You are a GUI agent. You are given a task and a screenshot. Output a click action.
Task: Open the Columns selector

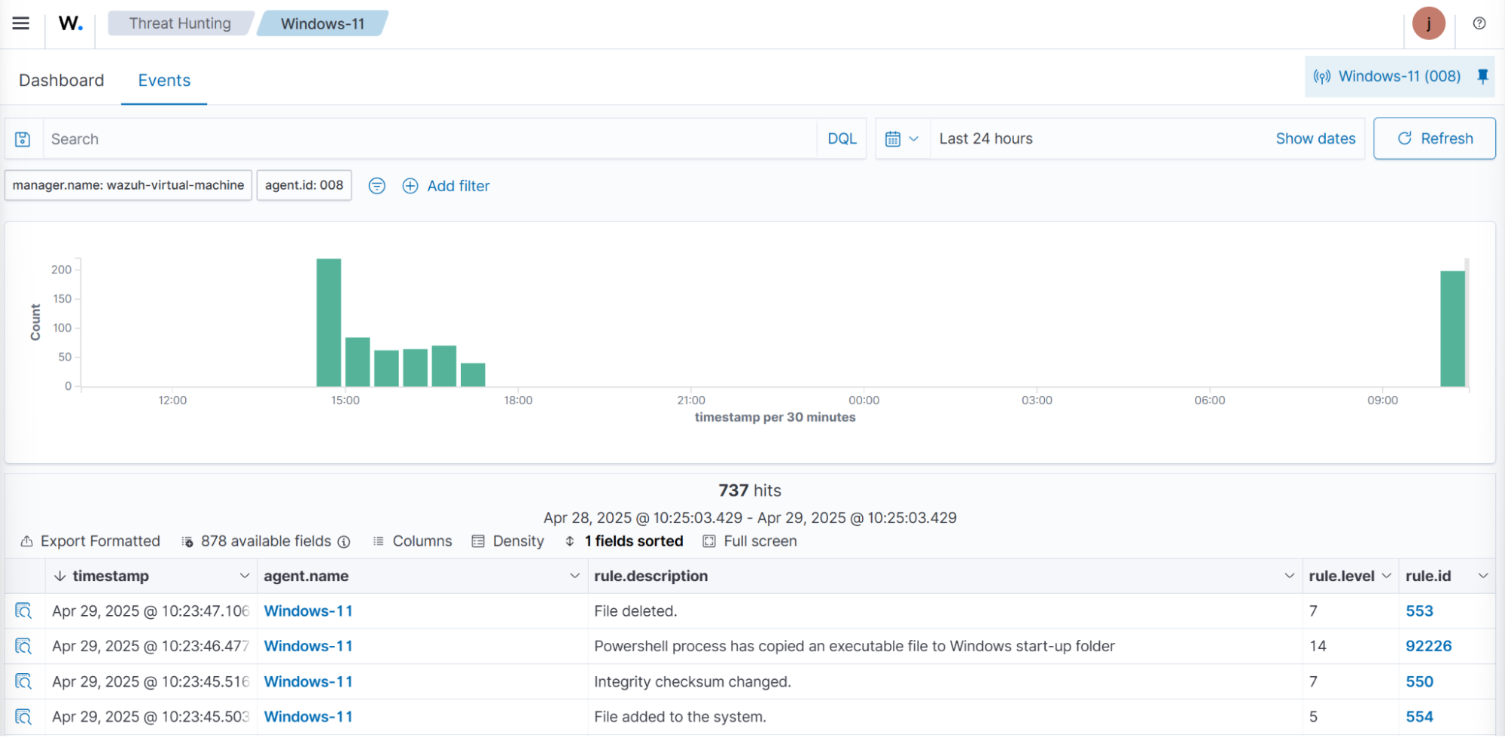click(413, 541)
